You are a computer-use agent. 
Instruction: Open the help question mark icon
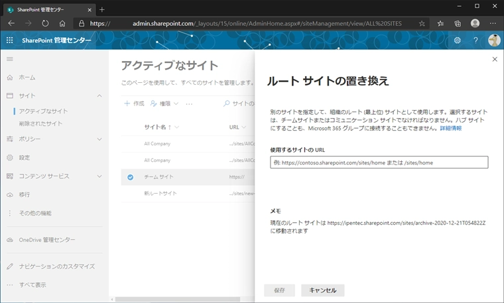point(475,40)
